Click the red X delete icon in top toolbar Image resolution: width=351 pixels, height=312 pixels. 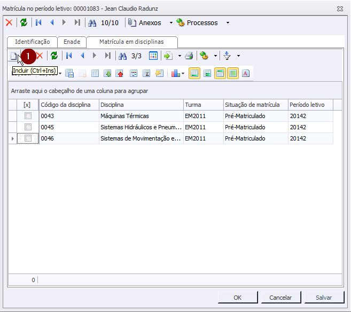pos(9,22)
